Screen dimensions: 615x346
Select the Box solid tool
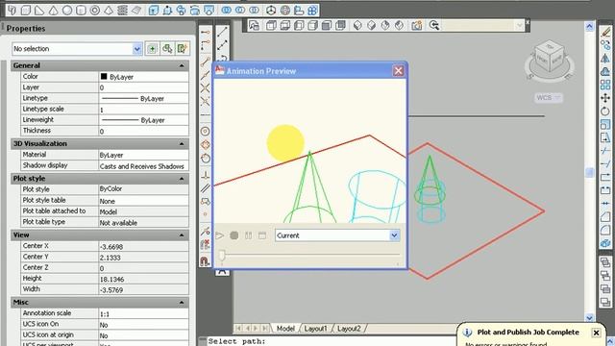[x=26, y=11]
